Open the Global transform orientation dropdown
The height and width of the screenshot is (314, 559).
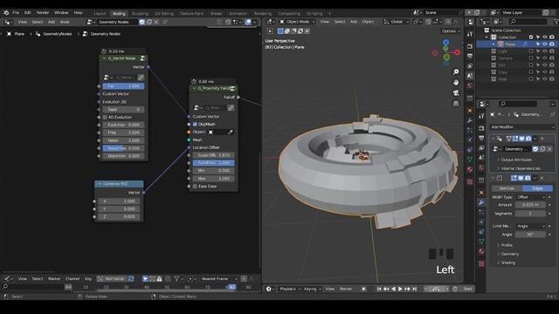[x=397, y=22]
